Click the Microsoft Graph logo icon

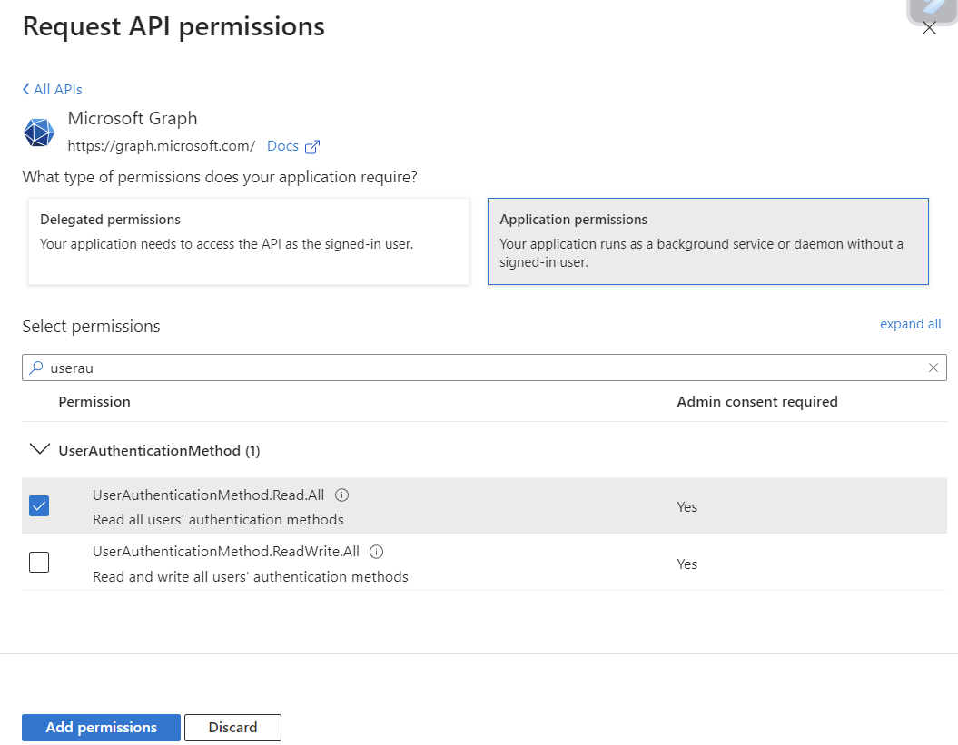(x=39, y=132)
